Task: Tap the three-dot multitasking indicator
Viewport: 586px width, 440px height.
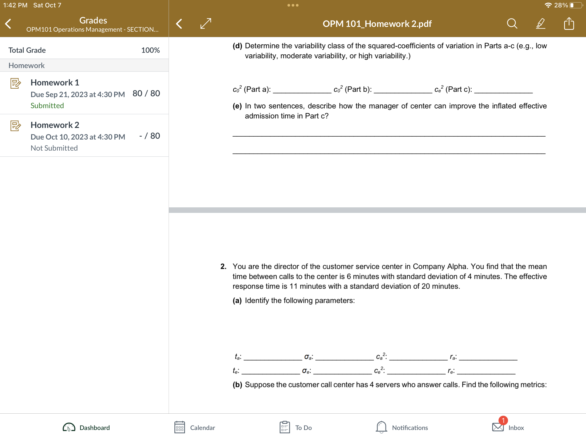Action: (x=292, y=5)
